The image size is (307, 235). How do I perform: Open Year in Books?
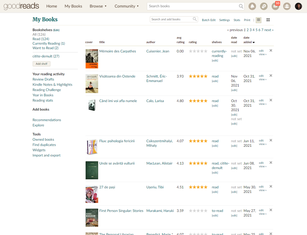tap(43, 95)
